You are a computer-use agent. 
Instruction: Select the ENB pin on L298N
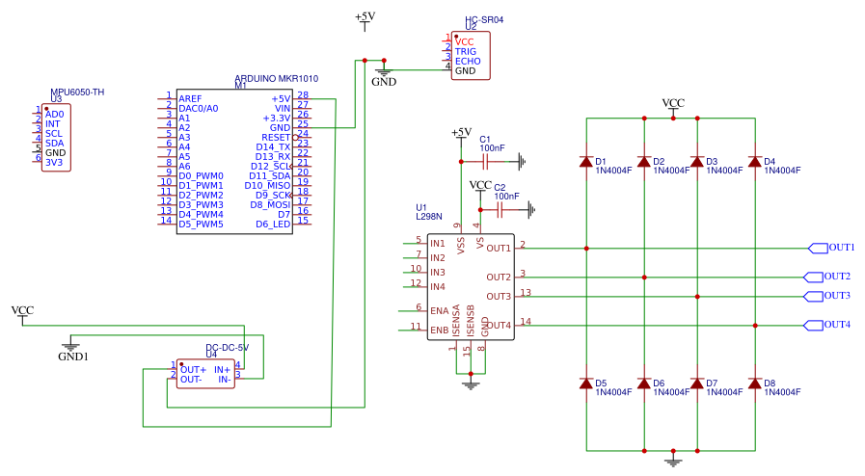[x=440, y=330]
